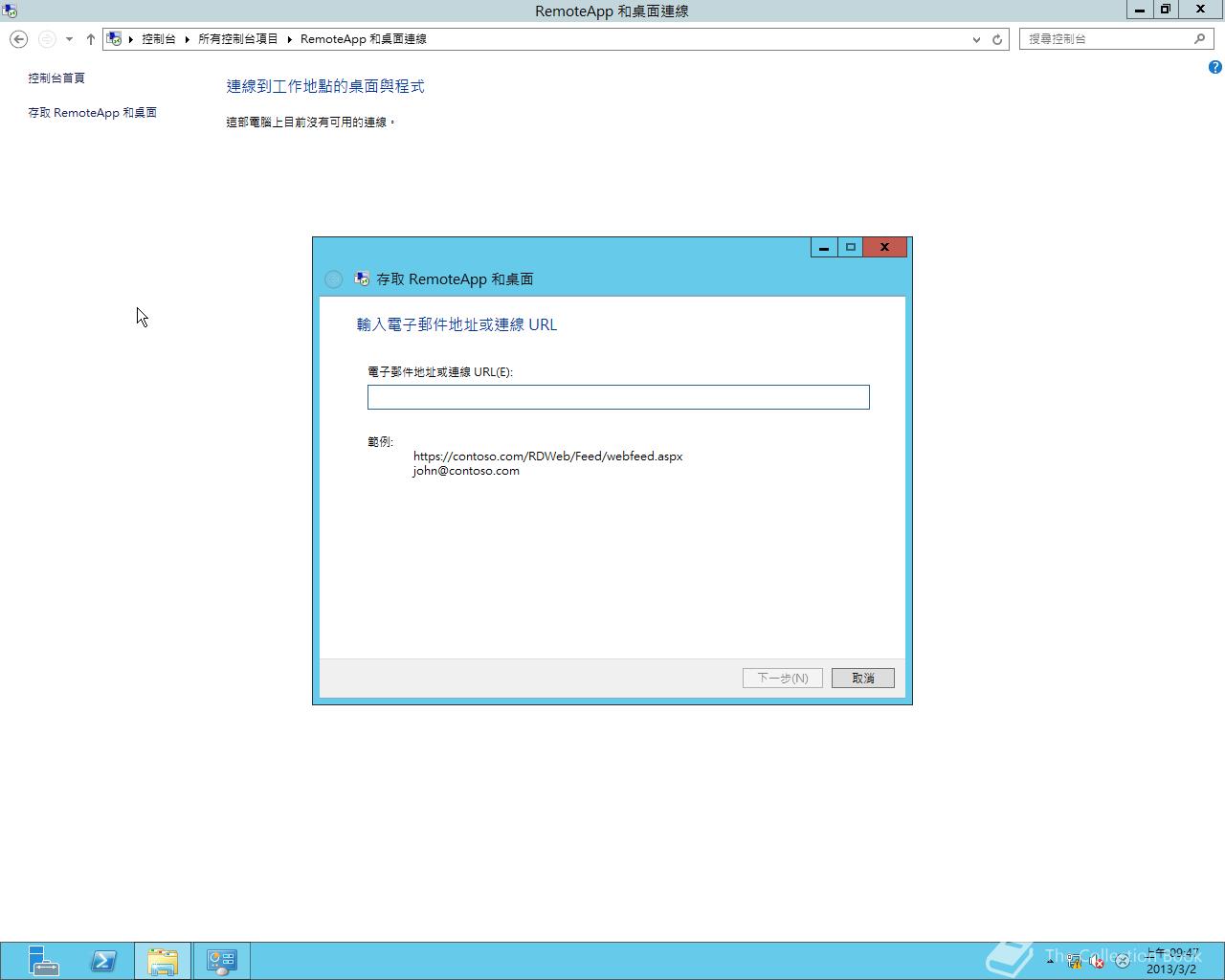Click the search magnifier icon
The height and width of the screenshot is (980, 1225).
coord(1199,39)
